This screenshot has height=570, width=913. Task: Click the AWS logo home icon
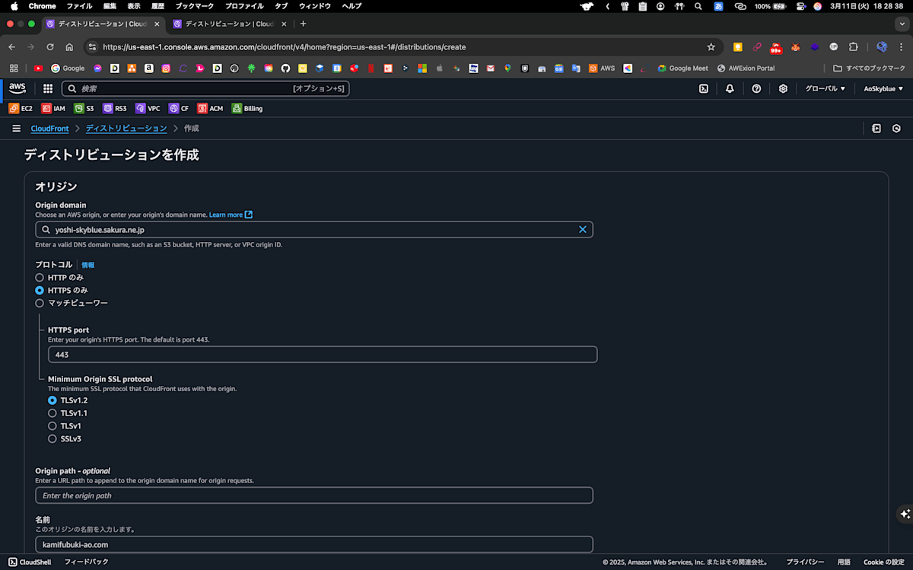17,88
